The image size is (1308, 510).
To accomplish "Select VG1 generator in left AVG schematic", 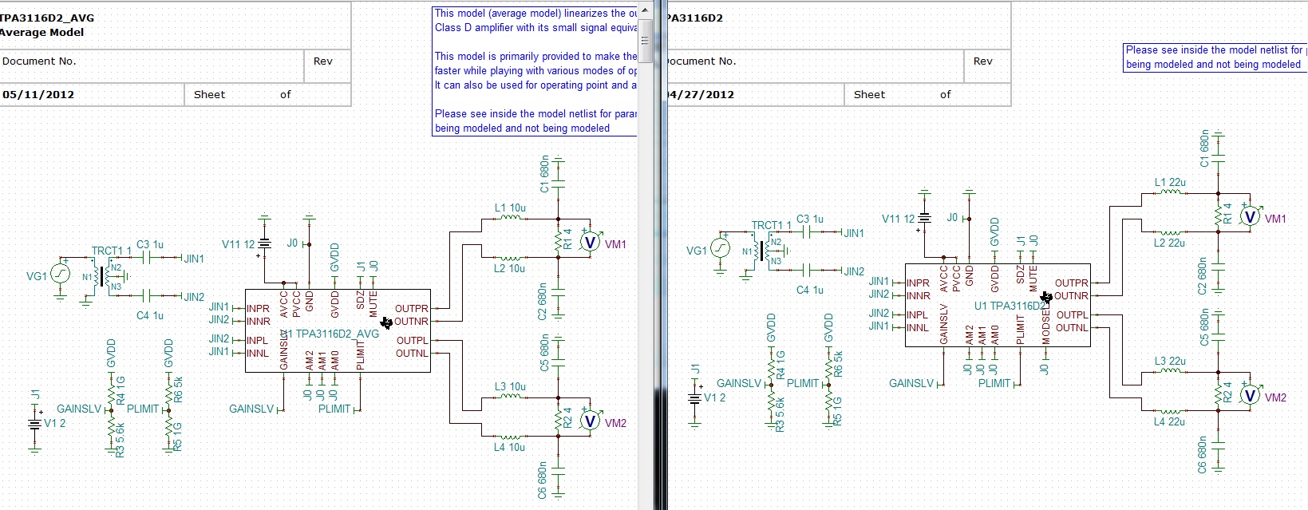I will [x=61, y=275].
